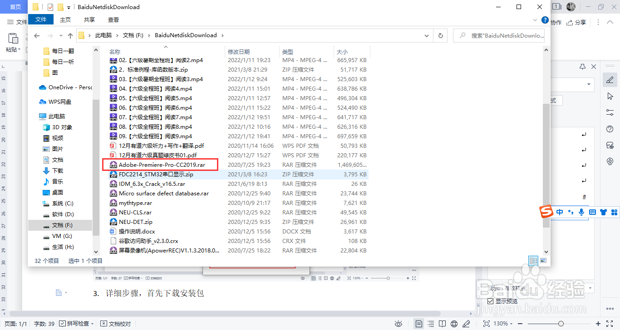The image size is (620, 330).
Task: Click the WPS zoom out minus button
Action: [519, 324]
